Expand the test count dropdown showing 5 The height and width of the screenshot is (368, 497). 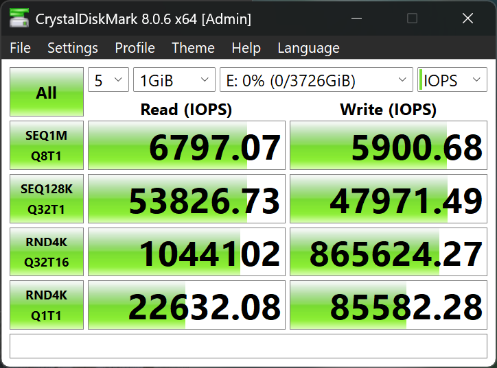point(108,79)
